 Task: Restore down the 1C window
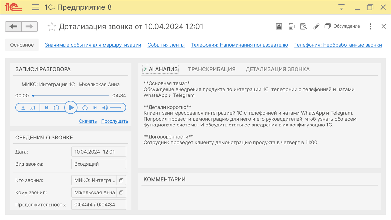coord(370,7)
